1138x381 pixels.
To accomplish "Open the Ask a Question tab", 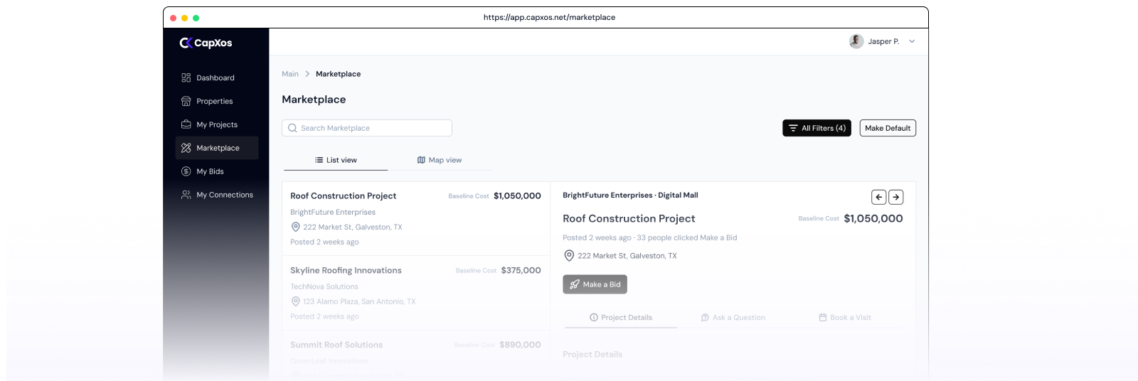I will pos(733,318).
